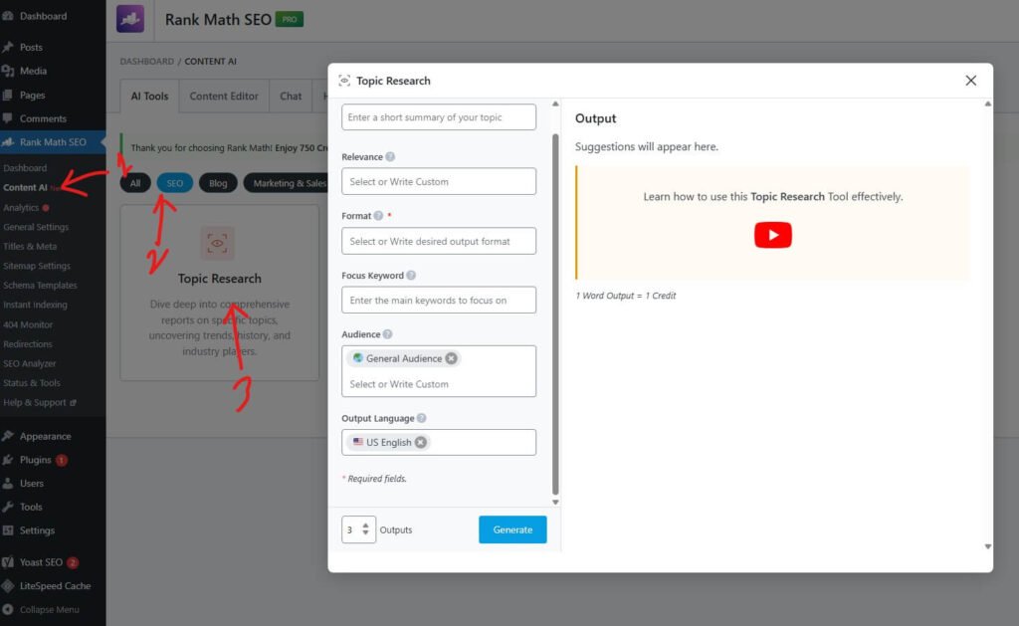This screenshot has height=626, width=1019.
Task: Switch to the Chat tab
Action: pyautogui.click(x=291, y=97)
